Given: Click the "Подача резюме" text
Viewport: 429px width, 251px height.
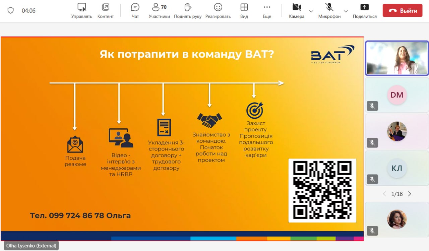Looking at the screenshot, I should point(75,161).
